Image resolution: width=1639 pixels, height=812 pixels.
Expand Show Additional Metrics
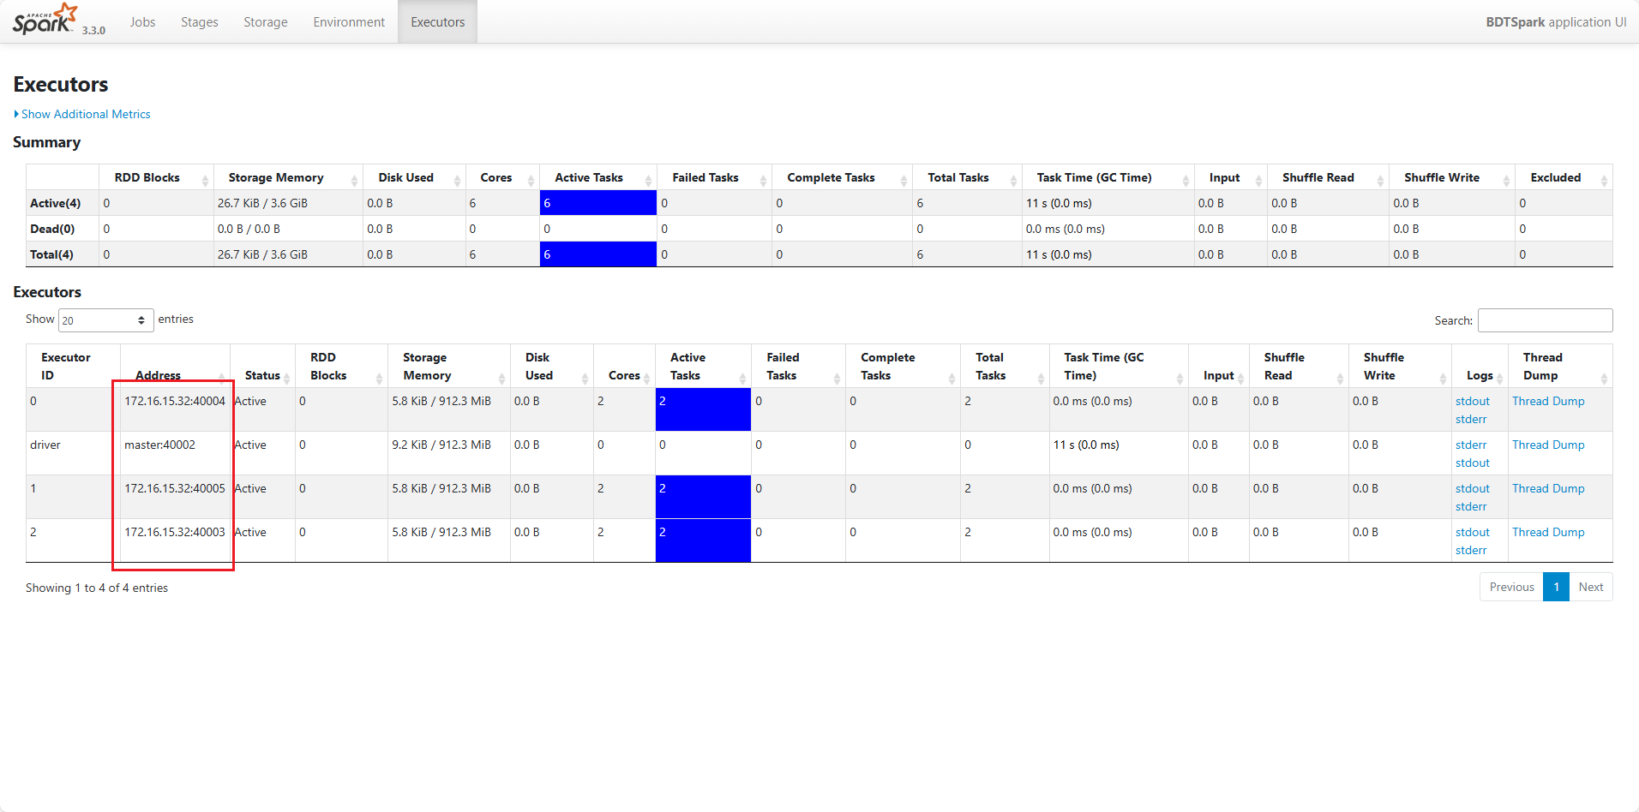82,114
